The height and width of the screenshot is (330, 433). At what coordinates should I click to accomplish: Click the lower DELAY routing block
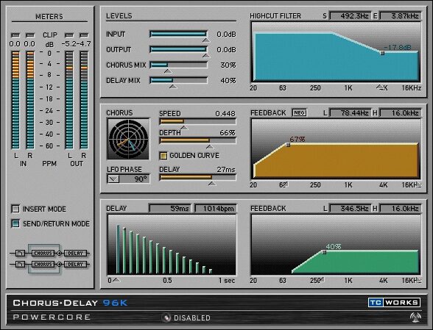point(75,264)
